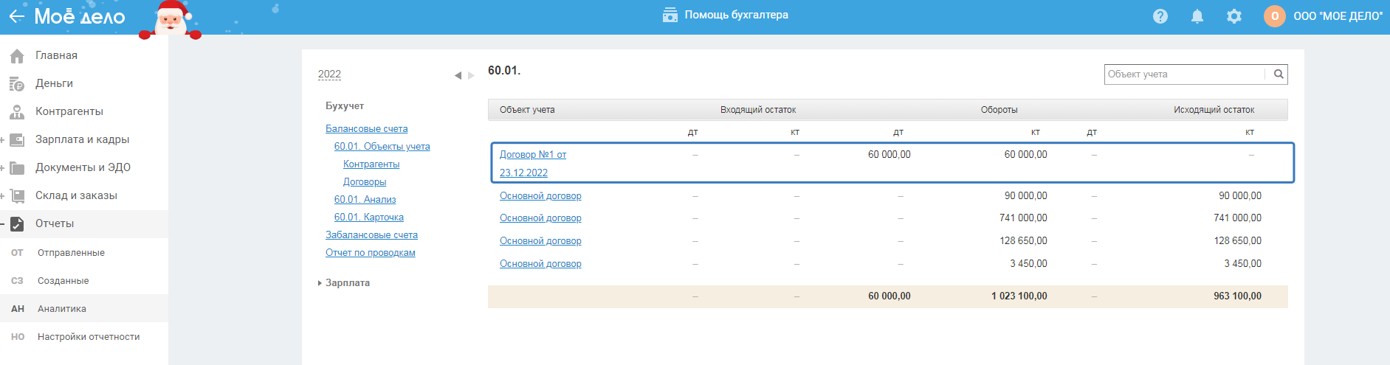Open the Забалансовые счета link
Screen dimensions: 1390x365
371,235
